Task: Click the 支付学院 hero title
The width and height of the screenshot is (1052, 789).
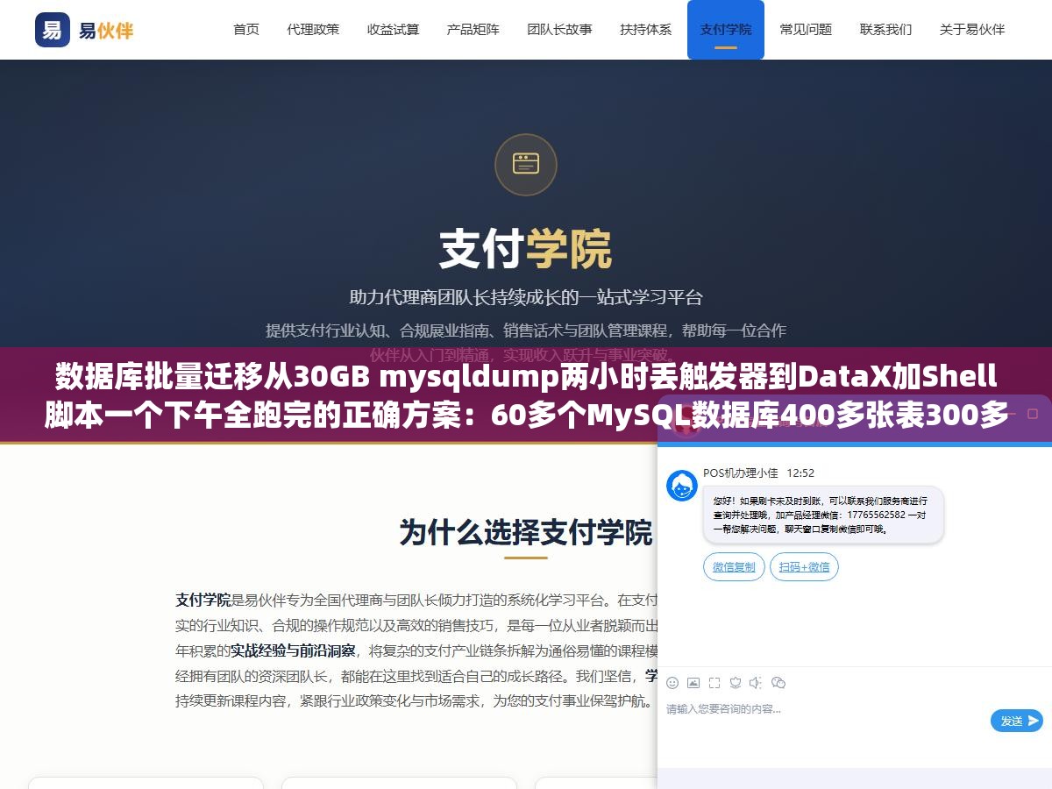Action: (x=526, y=249)
